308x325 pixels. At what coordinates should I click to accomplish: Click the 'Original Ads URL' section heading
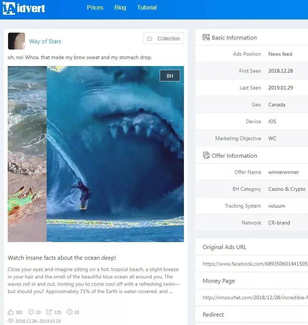pos(225,247)
